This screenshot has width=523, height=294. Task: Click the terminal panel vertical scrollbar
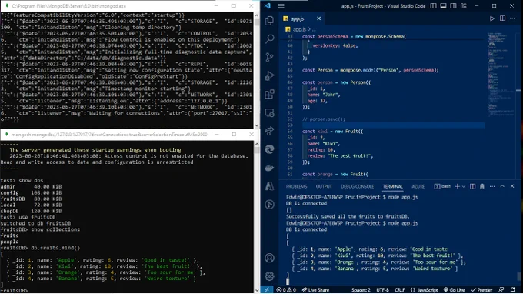click(x=518, y=276)
